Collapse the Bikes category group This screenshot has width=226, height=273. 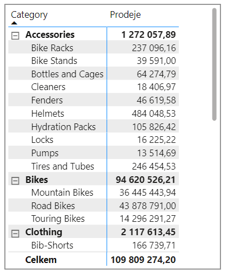pos(15,181)
